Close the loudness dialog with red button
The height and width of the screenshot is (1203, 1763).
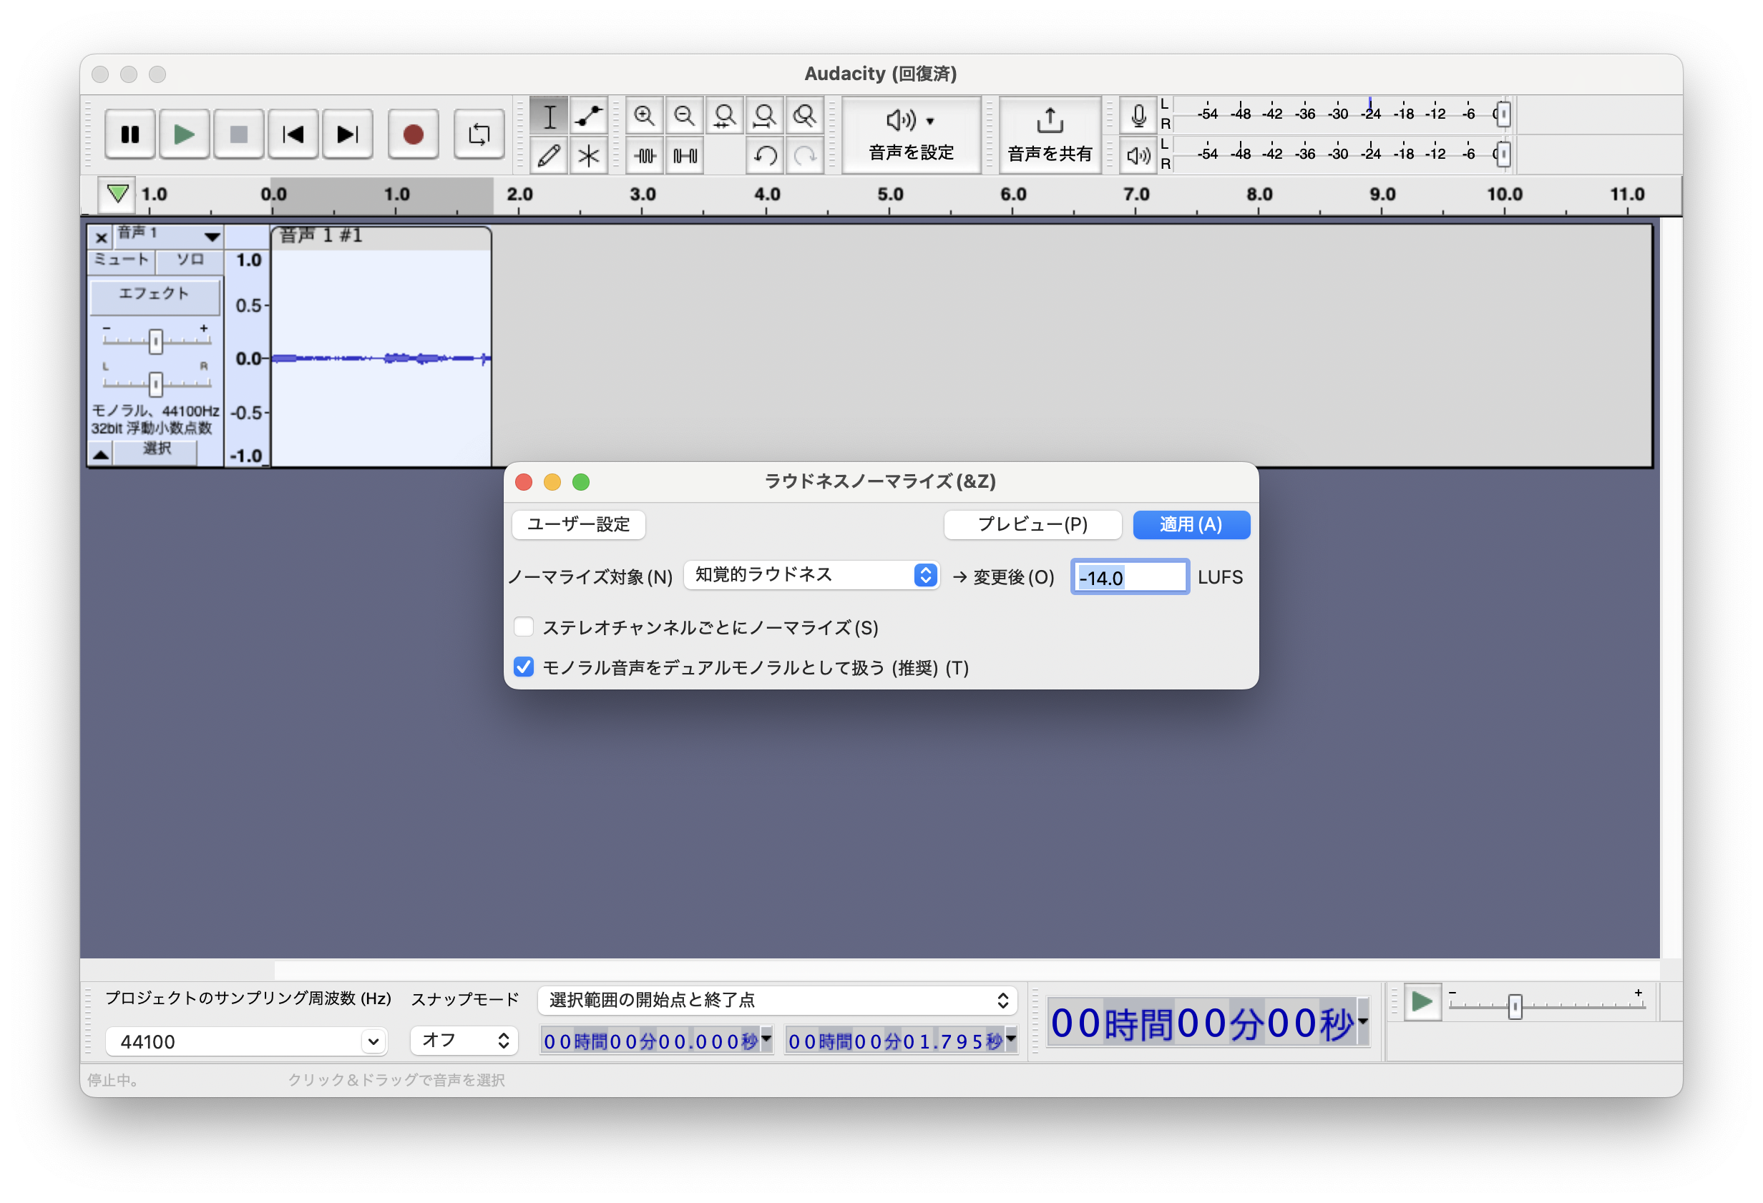[524, 482]
